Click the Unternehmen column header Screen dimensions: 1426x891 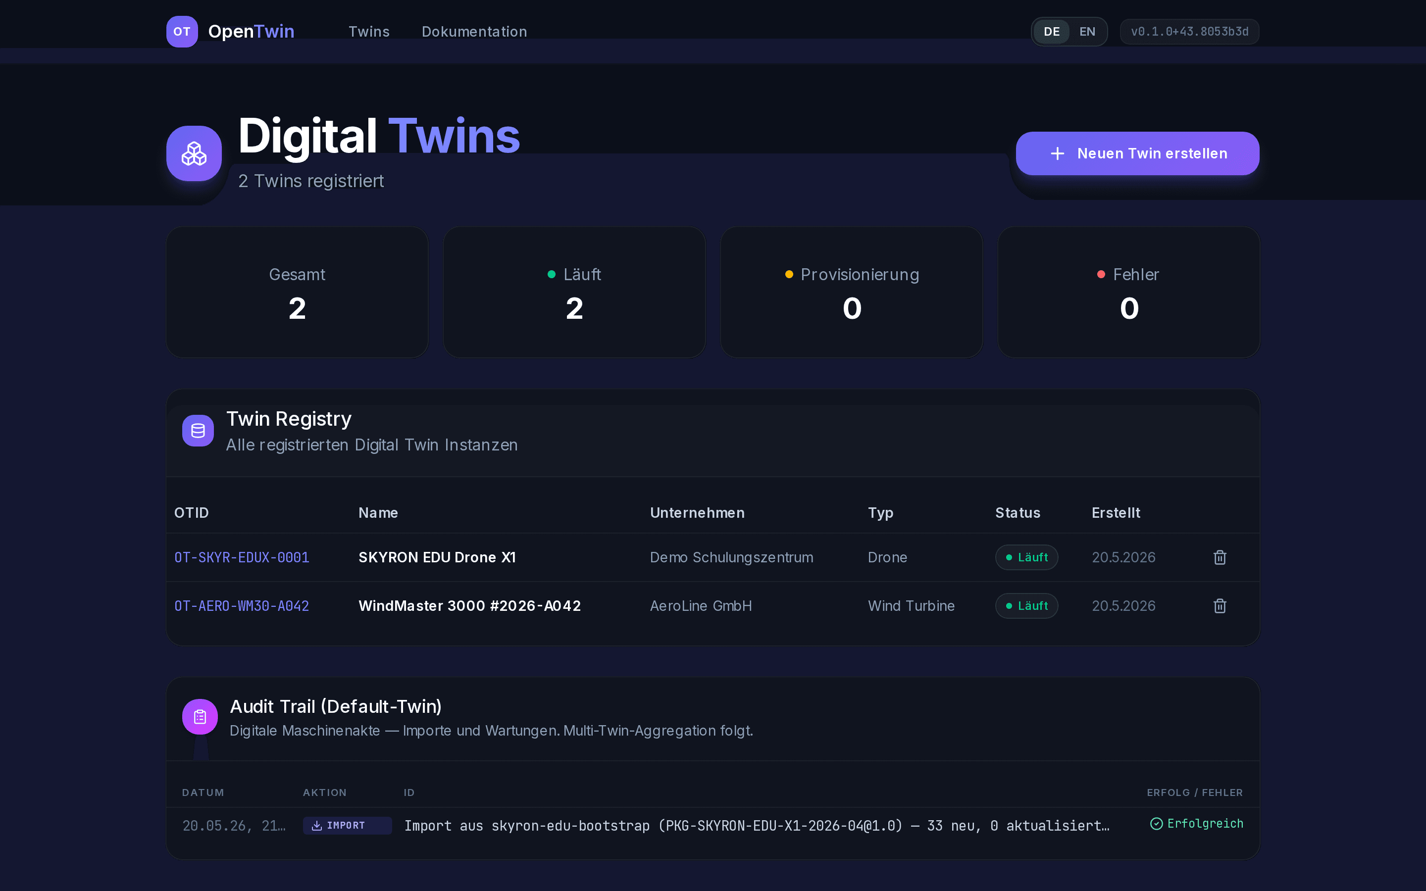click(x=697, y=513)
